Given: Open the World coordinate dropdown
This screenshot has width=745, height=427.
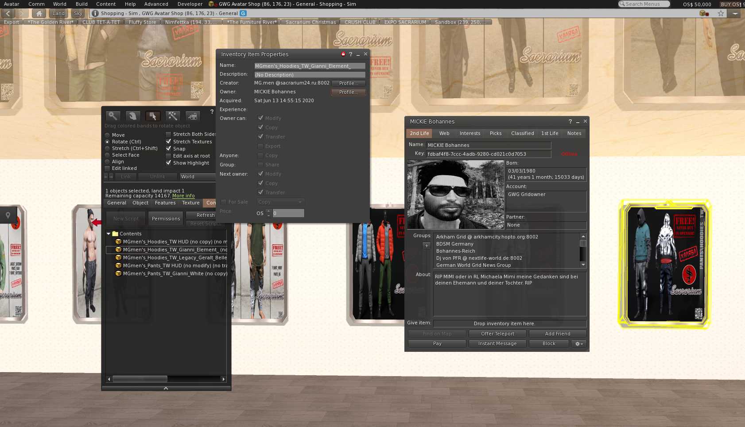Looking at the screenshot, I should tap(198, 177).
